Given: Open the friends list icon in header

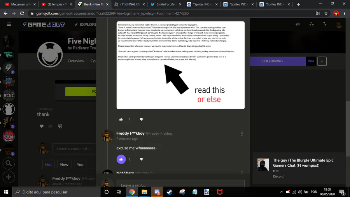Looking at the screenshot, I should (x=311, y=25).
